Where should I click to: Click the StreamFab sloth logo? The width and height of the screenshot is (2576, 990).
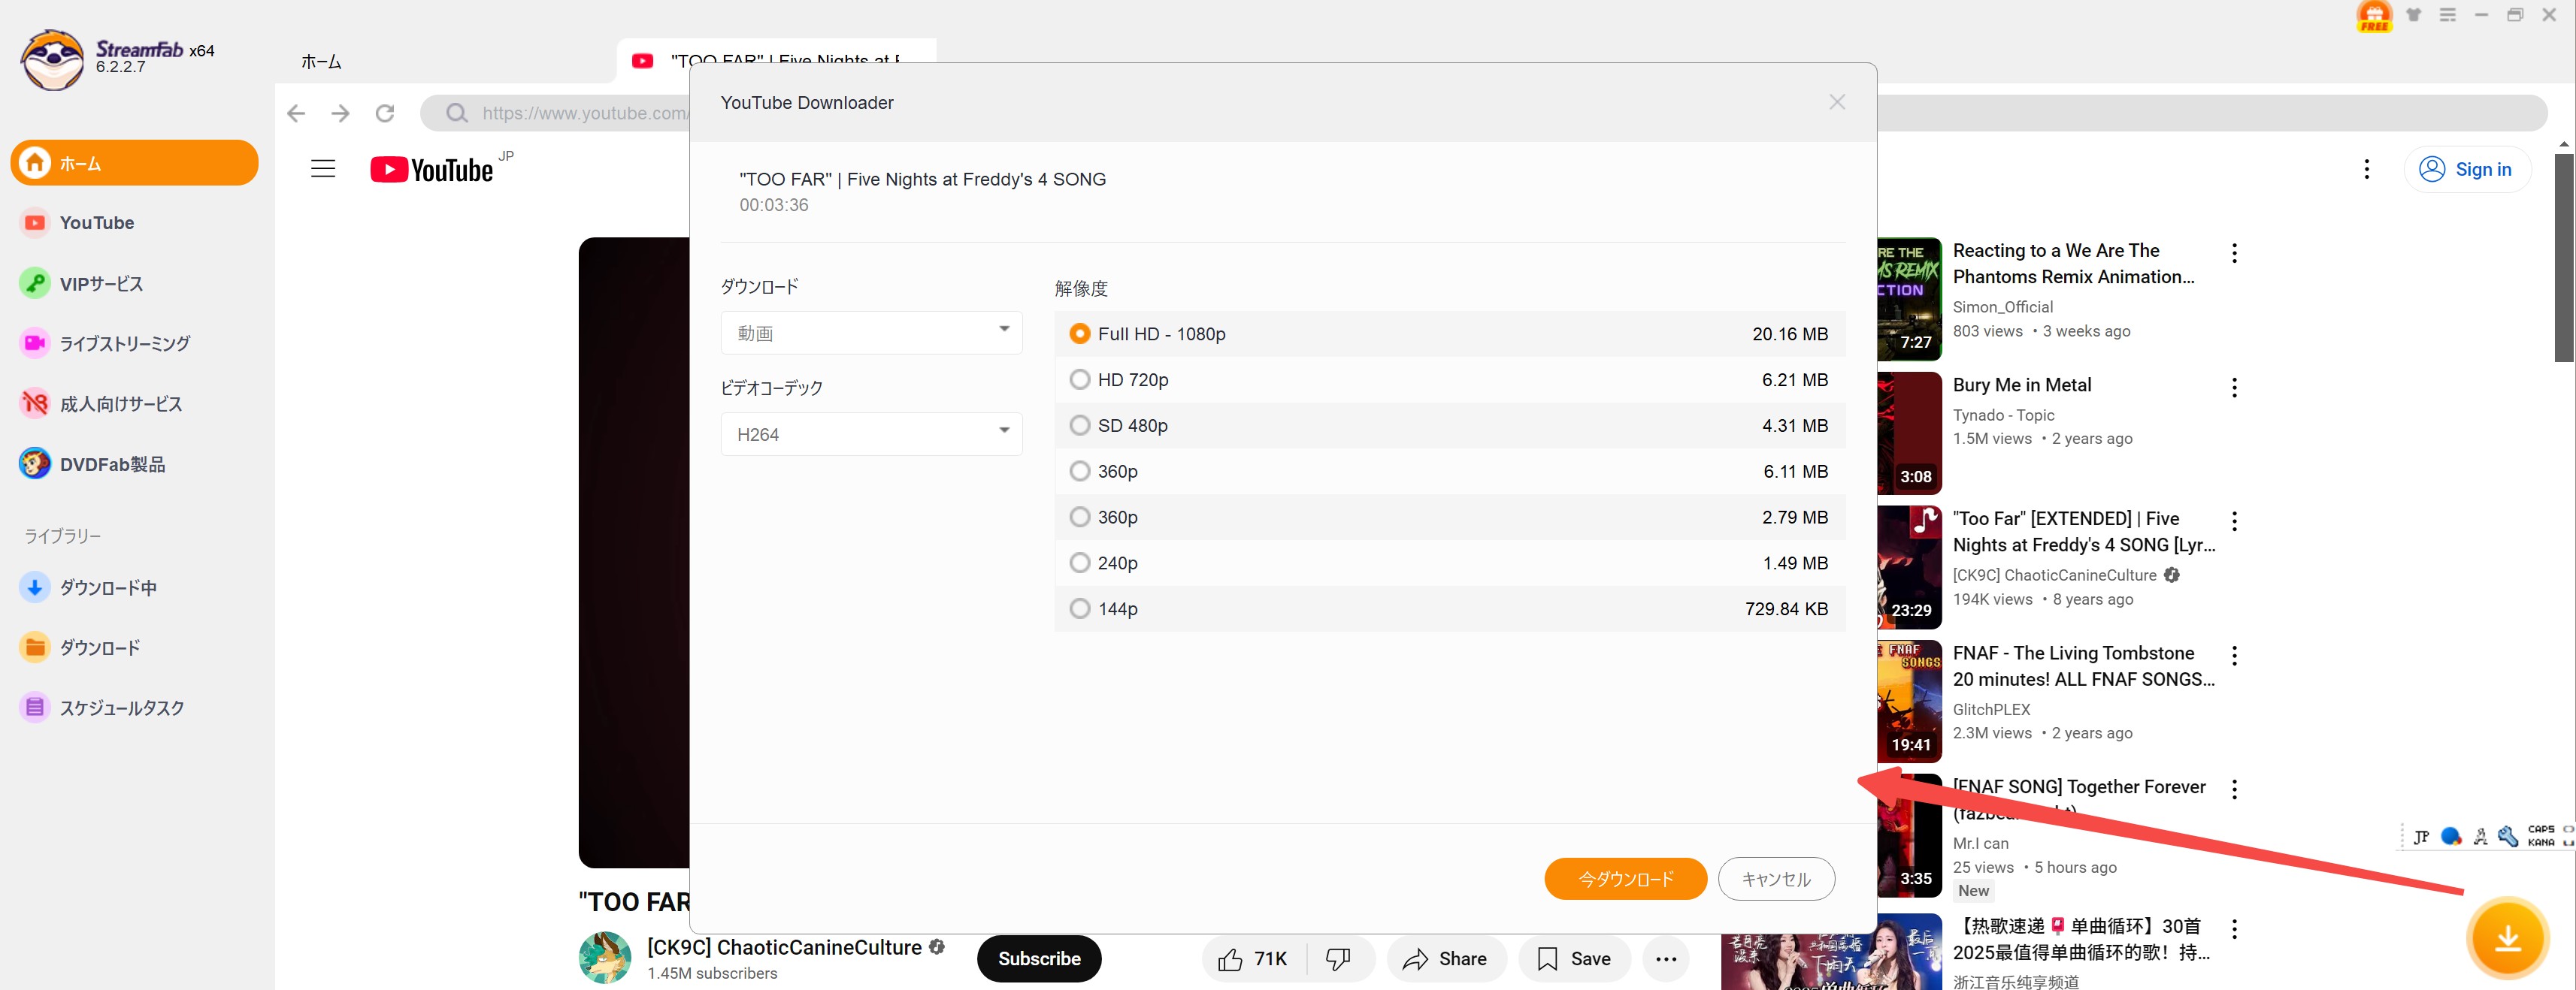[52, 59]
